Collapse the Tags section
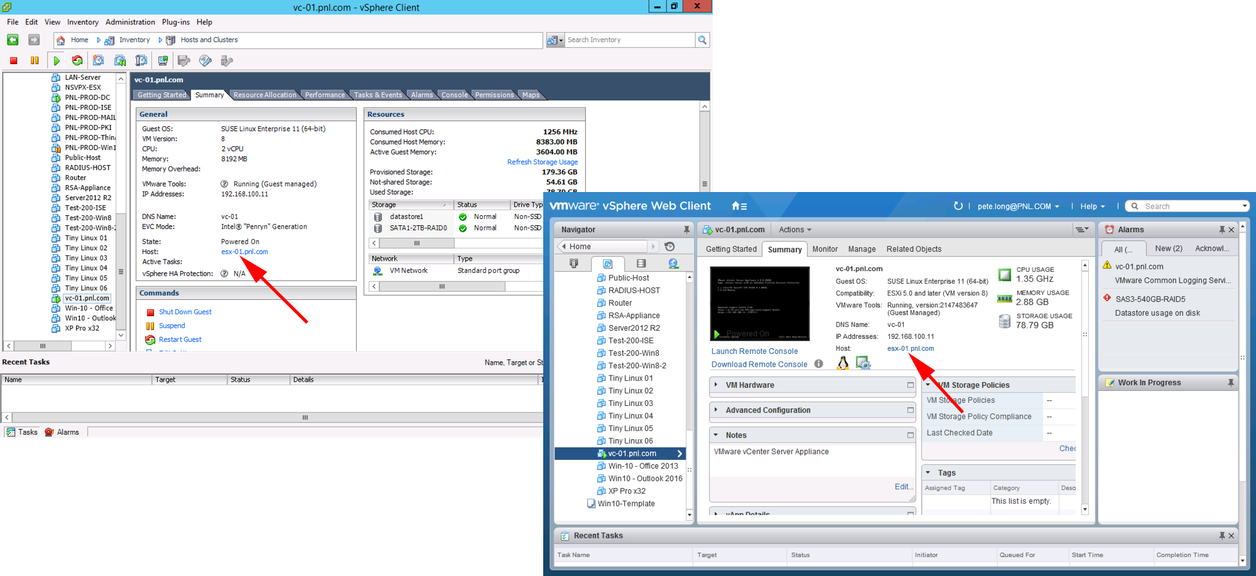The height and width of the screenshot is (576, 1256). tap(928, 472)
